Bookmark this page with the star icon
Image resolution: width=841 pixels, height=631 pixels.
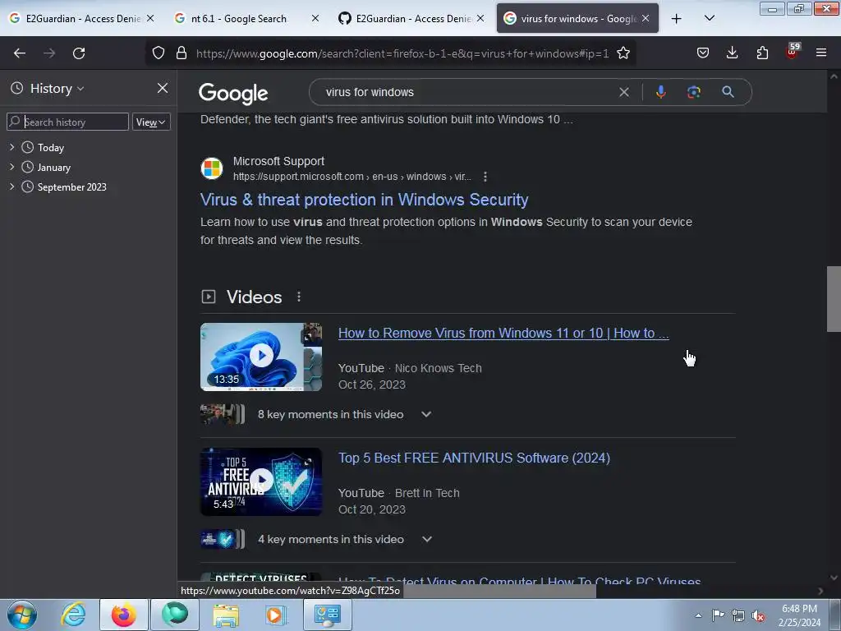click(x=623, y=53)
